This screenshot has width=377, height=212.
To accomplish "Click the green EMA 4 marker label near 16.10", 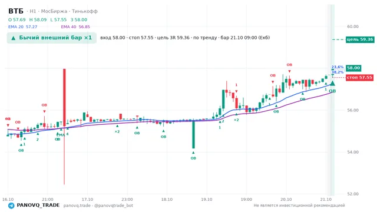I will point(62,135).
